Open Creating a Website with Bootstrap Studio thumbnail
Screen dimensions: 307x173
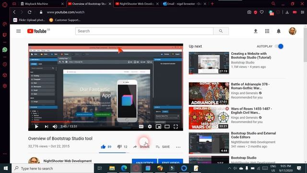(209, 63)
